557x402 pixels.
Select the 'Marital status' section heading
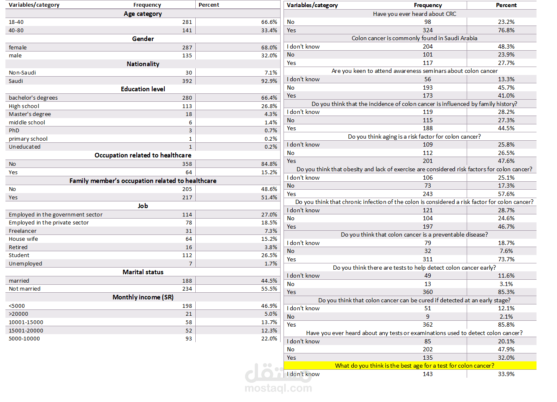[143, 272]
